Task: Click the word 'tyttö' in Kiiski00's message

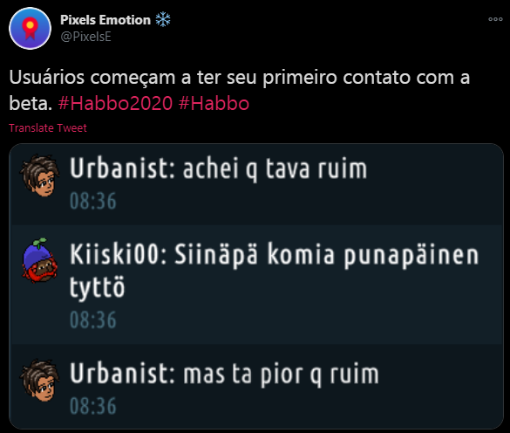Action: tap(97, 288)
